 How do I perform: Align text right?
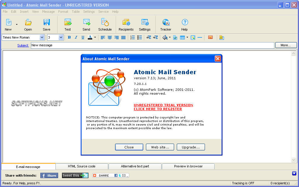coord(117,37)
